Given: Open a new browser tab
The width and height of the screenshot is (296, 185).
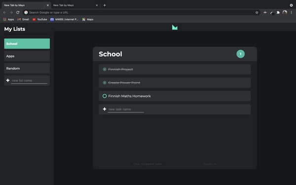Looking at the screenshot, I should pos(105,5).
